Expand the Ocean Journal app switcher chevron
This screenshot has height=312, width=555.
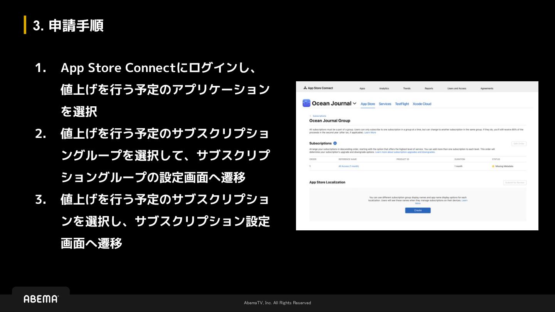tap(355, 103)
